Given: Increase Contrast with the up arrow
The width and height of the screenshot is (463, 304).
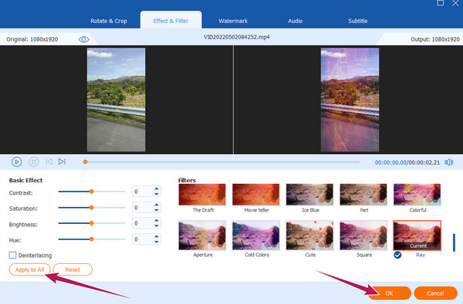Looking at the screenshot, I should [x=157, y=189].
